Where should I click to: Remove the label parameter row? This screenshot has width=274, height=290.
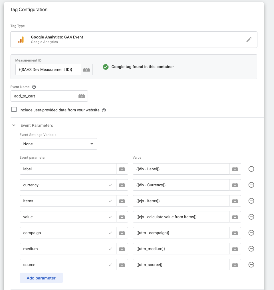[x=251, y=169]
